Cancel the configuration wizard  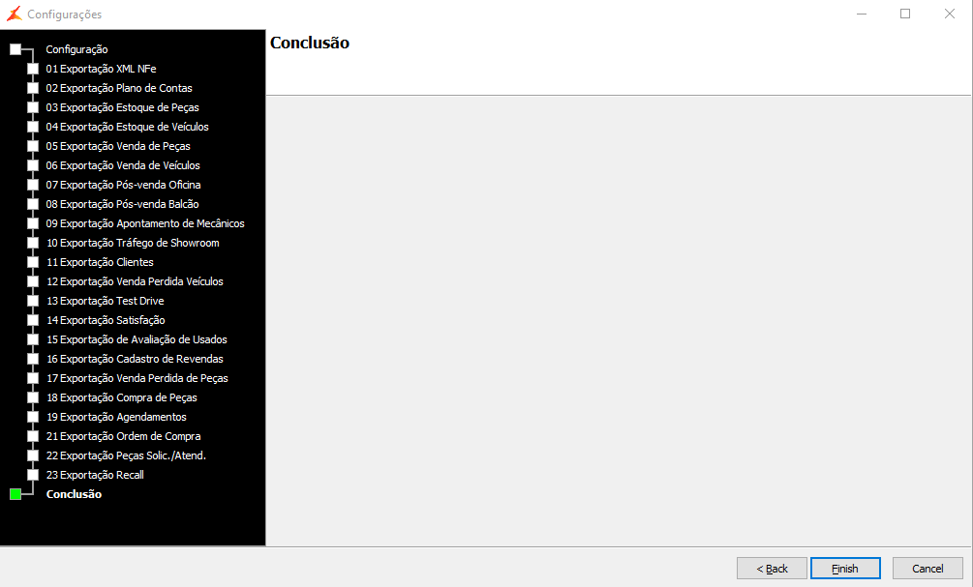tap(927, 569)
